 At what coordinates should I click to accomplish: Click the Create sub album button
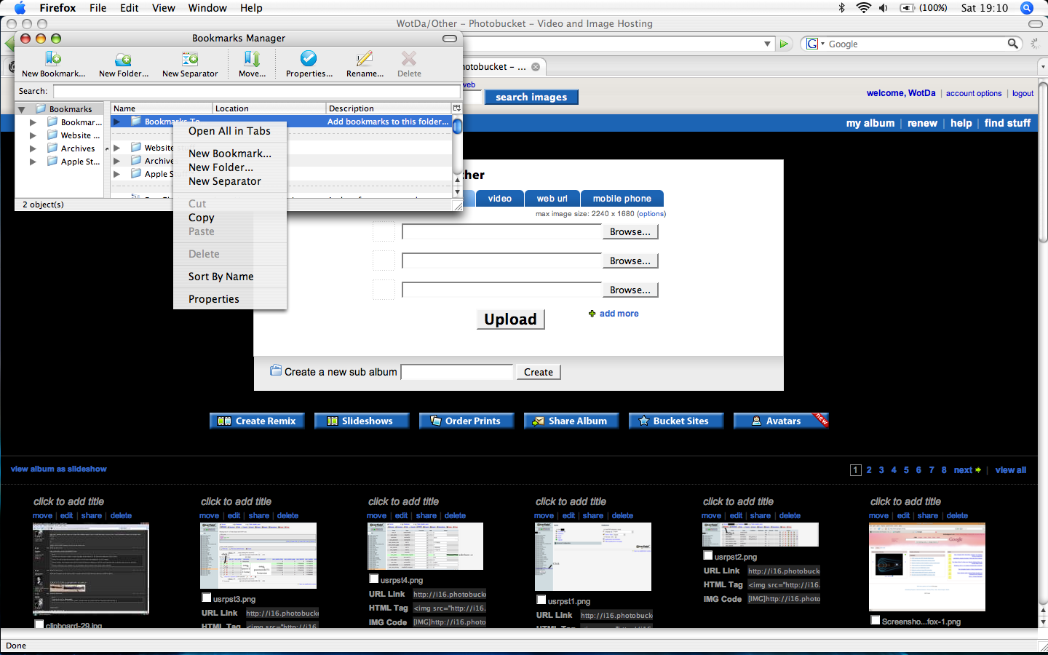pos(539,372)
